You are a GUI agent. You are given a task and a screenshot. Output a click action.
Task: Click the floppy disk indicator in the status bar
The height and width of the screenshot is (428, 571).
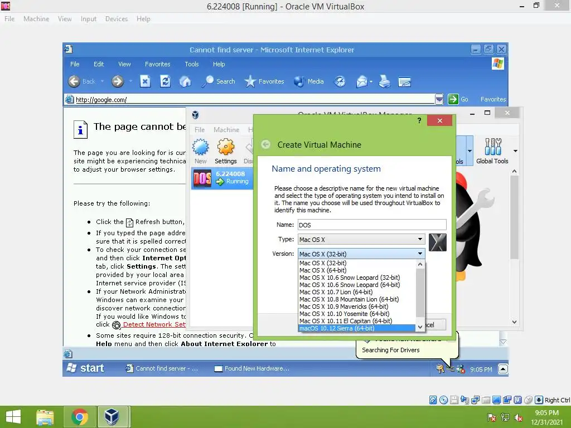454,400
